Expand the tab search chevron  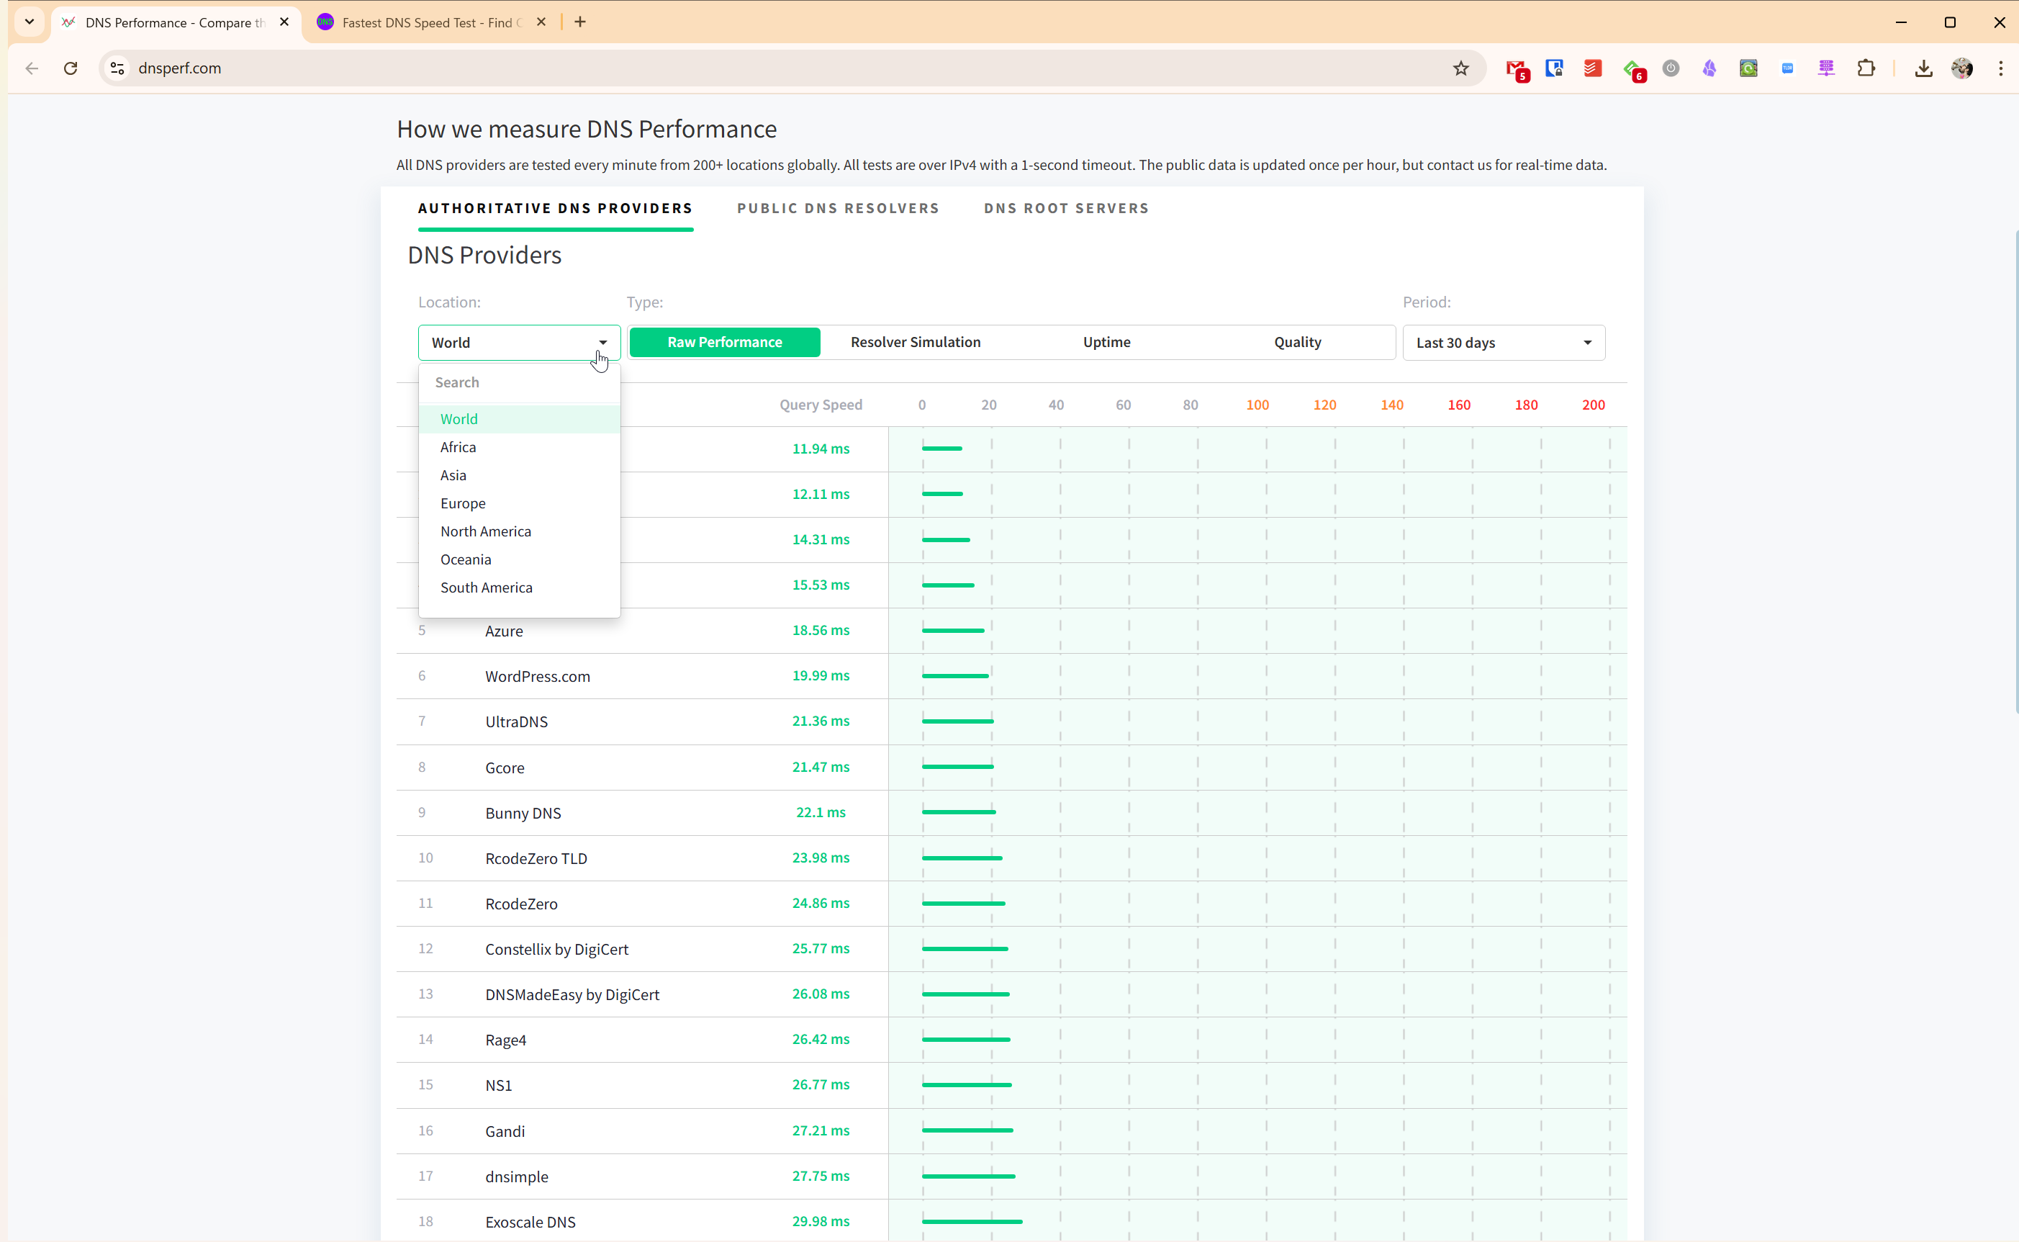pos(30,22)
